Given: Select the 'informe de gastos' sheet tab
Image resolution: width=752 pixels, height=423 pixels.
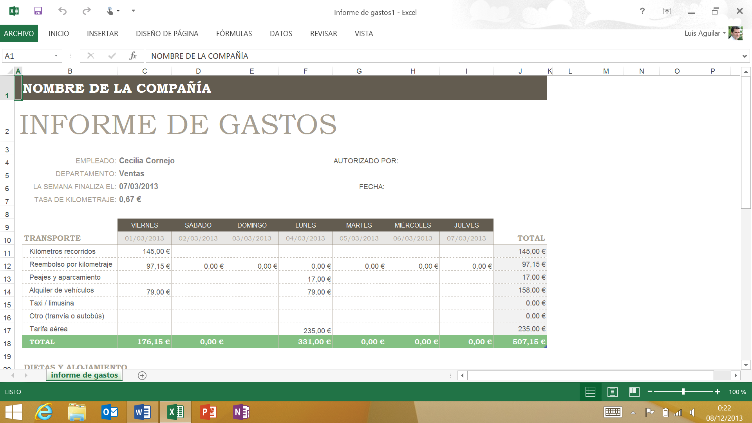Looking at the screenshot, I should [84, 375].
